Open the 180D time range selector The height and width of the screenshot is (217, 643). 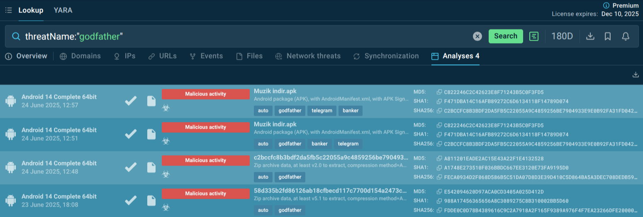[x=562, y=37]
